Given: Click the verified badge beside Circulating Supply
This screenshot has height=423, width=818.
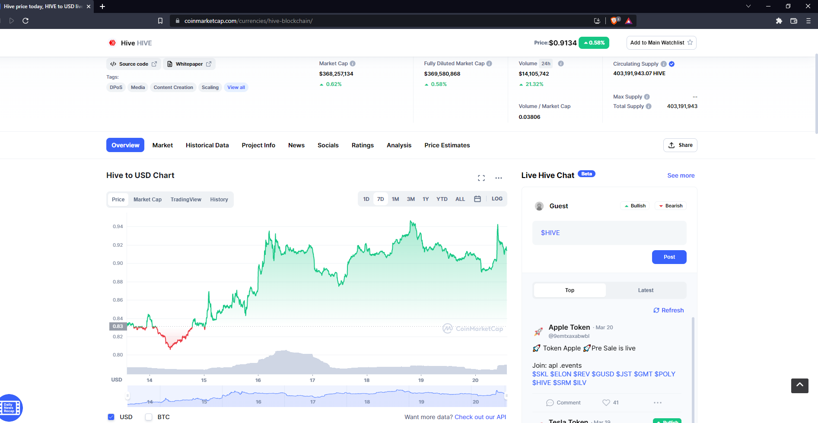Looking at the screenshot, I should point(672,64).
